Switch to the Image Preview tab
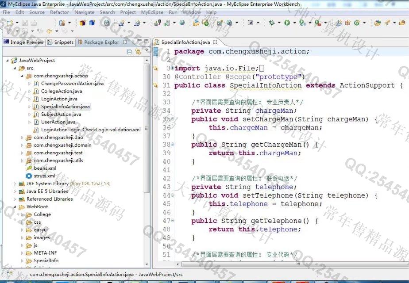409x283 pixels. 24,42
